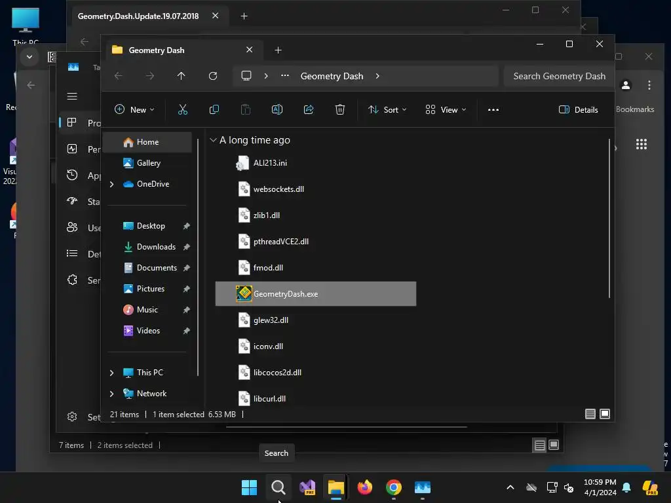Image resolution: width=671 pixels, height=503 pixels.
Task: Click the Paste clipboard icon
Action: [246, 110]
